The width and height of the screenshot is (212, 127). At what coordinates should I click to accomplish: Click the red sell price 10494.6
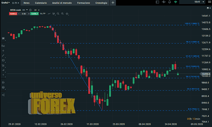(x=13, y=13)
